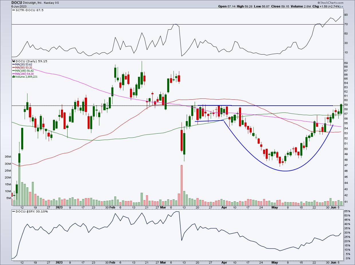Screen dimensions: 355x265
Task: Click the DOCU ticker symbol title
Action: tap(17, 3)
